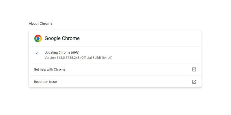Open external link icon beside Report an issue
The image size is (231, 115).
coord(194,82)
